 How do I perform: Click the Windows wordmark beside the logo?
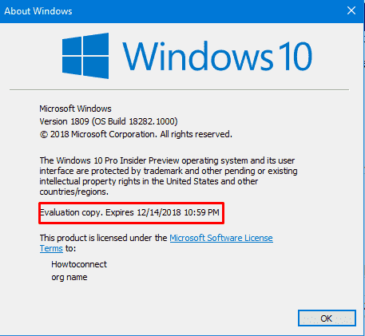pos(198,57)
